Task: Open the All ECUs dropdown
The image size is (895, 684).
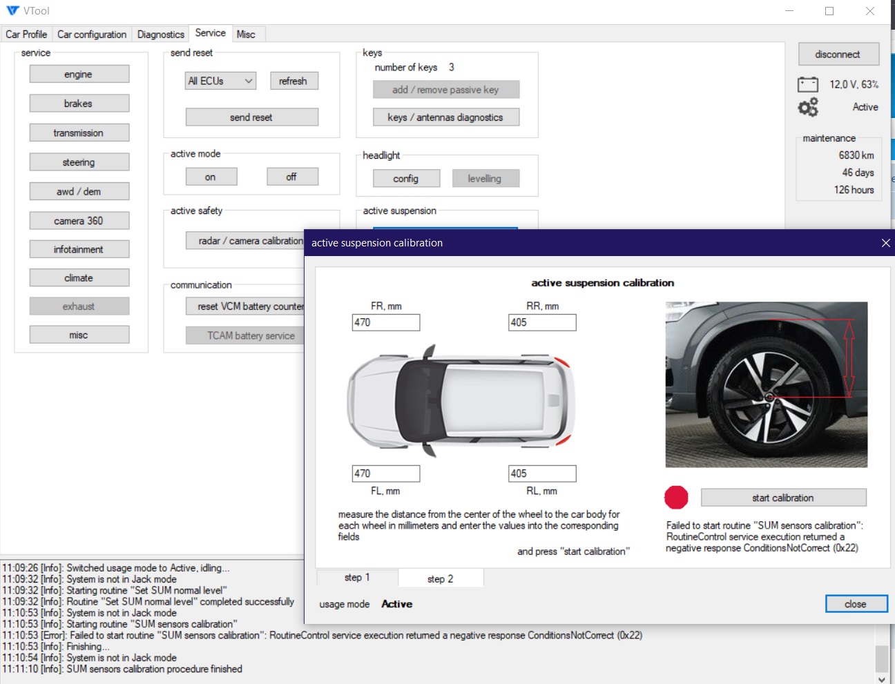Action: click(x=220, y=81)
